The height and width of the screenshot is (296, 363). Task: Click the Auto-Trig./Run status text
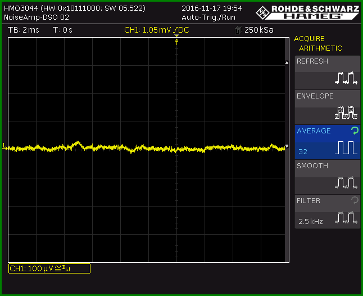208,17
